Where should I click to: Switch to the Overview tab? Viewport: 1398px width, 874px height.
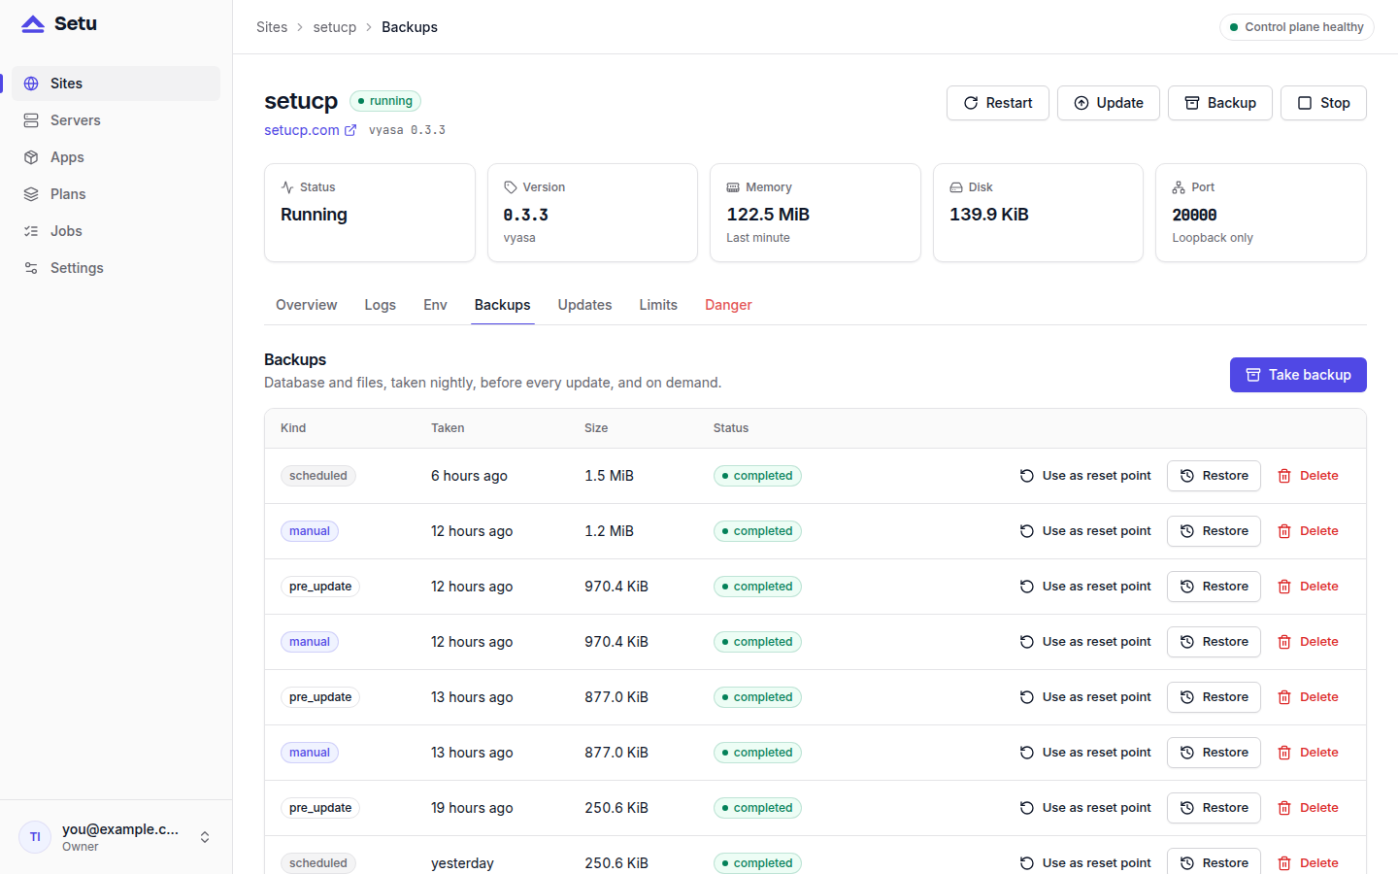pyautogui.click(x=307, y=305)
